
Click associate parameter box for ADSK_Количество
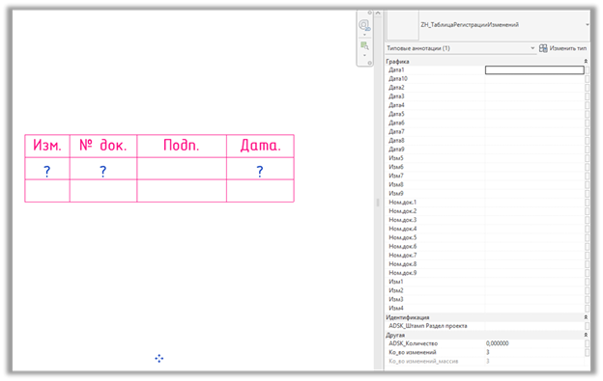587,343
